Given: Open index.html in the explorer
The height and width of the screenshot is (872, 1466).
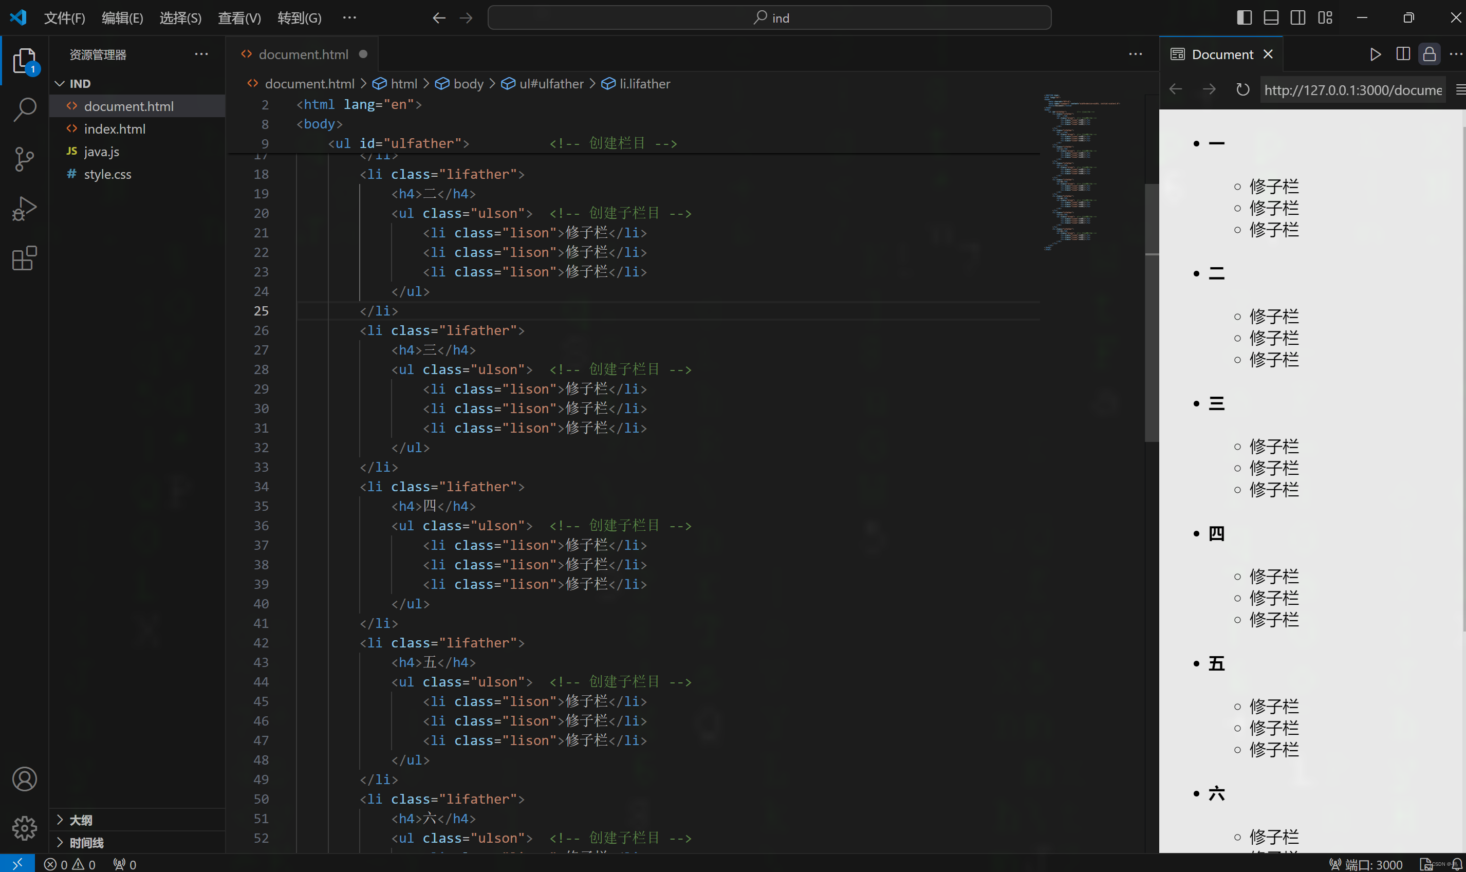Looking at the screenshot, I should (x=115, y=128).
